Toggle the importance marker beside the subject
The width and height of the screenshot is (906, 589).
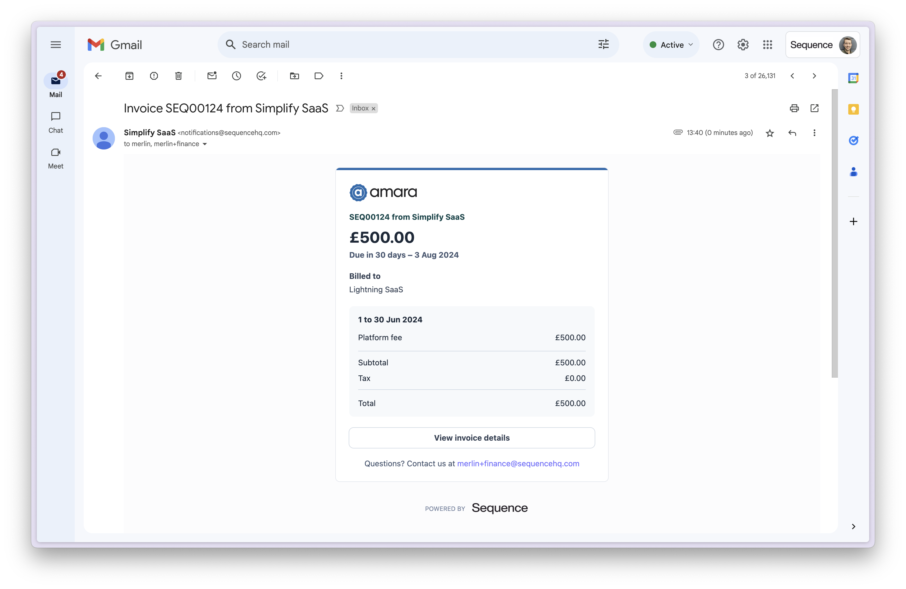340,108
